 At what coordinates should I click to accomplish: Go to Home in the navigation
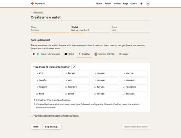tap(99, 3)
